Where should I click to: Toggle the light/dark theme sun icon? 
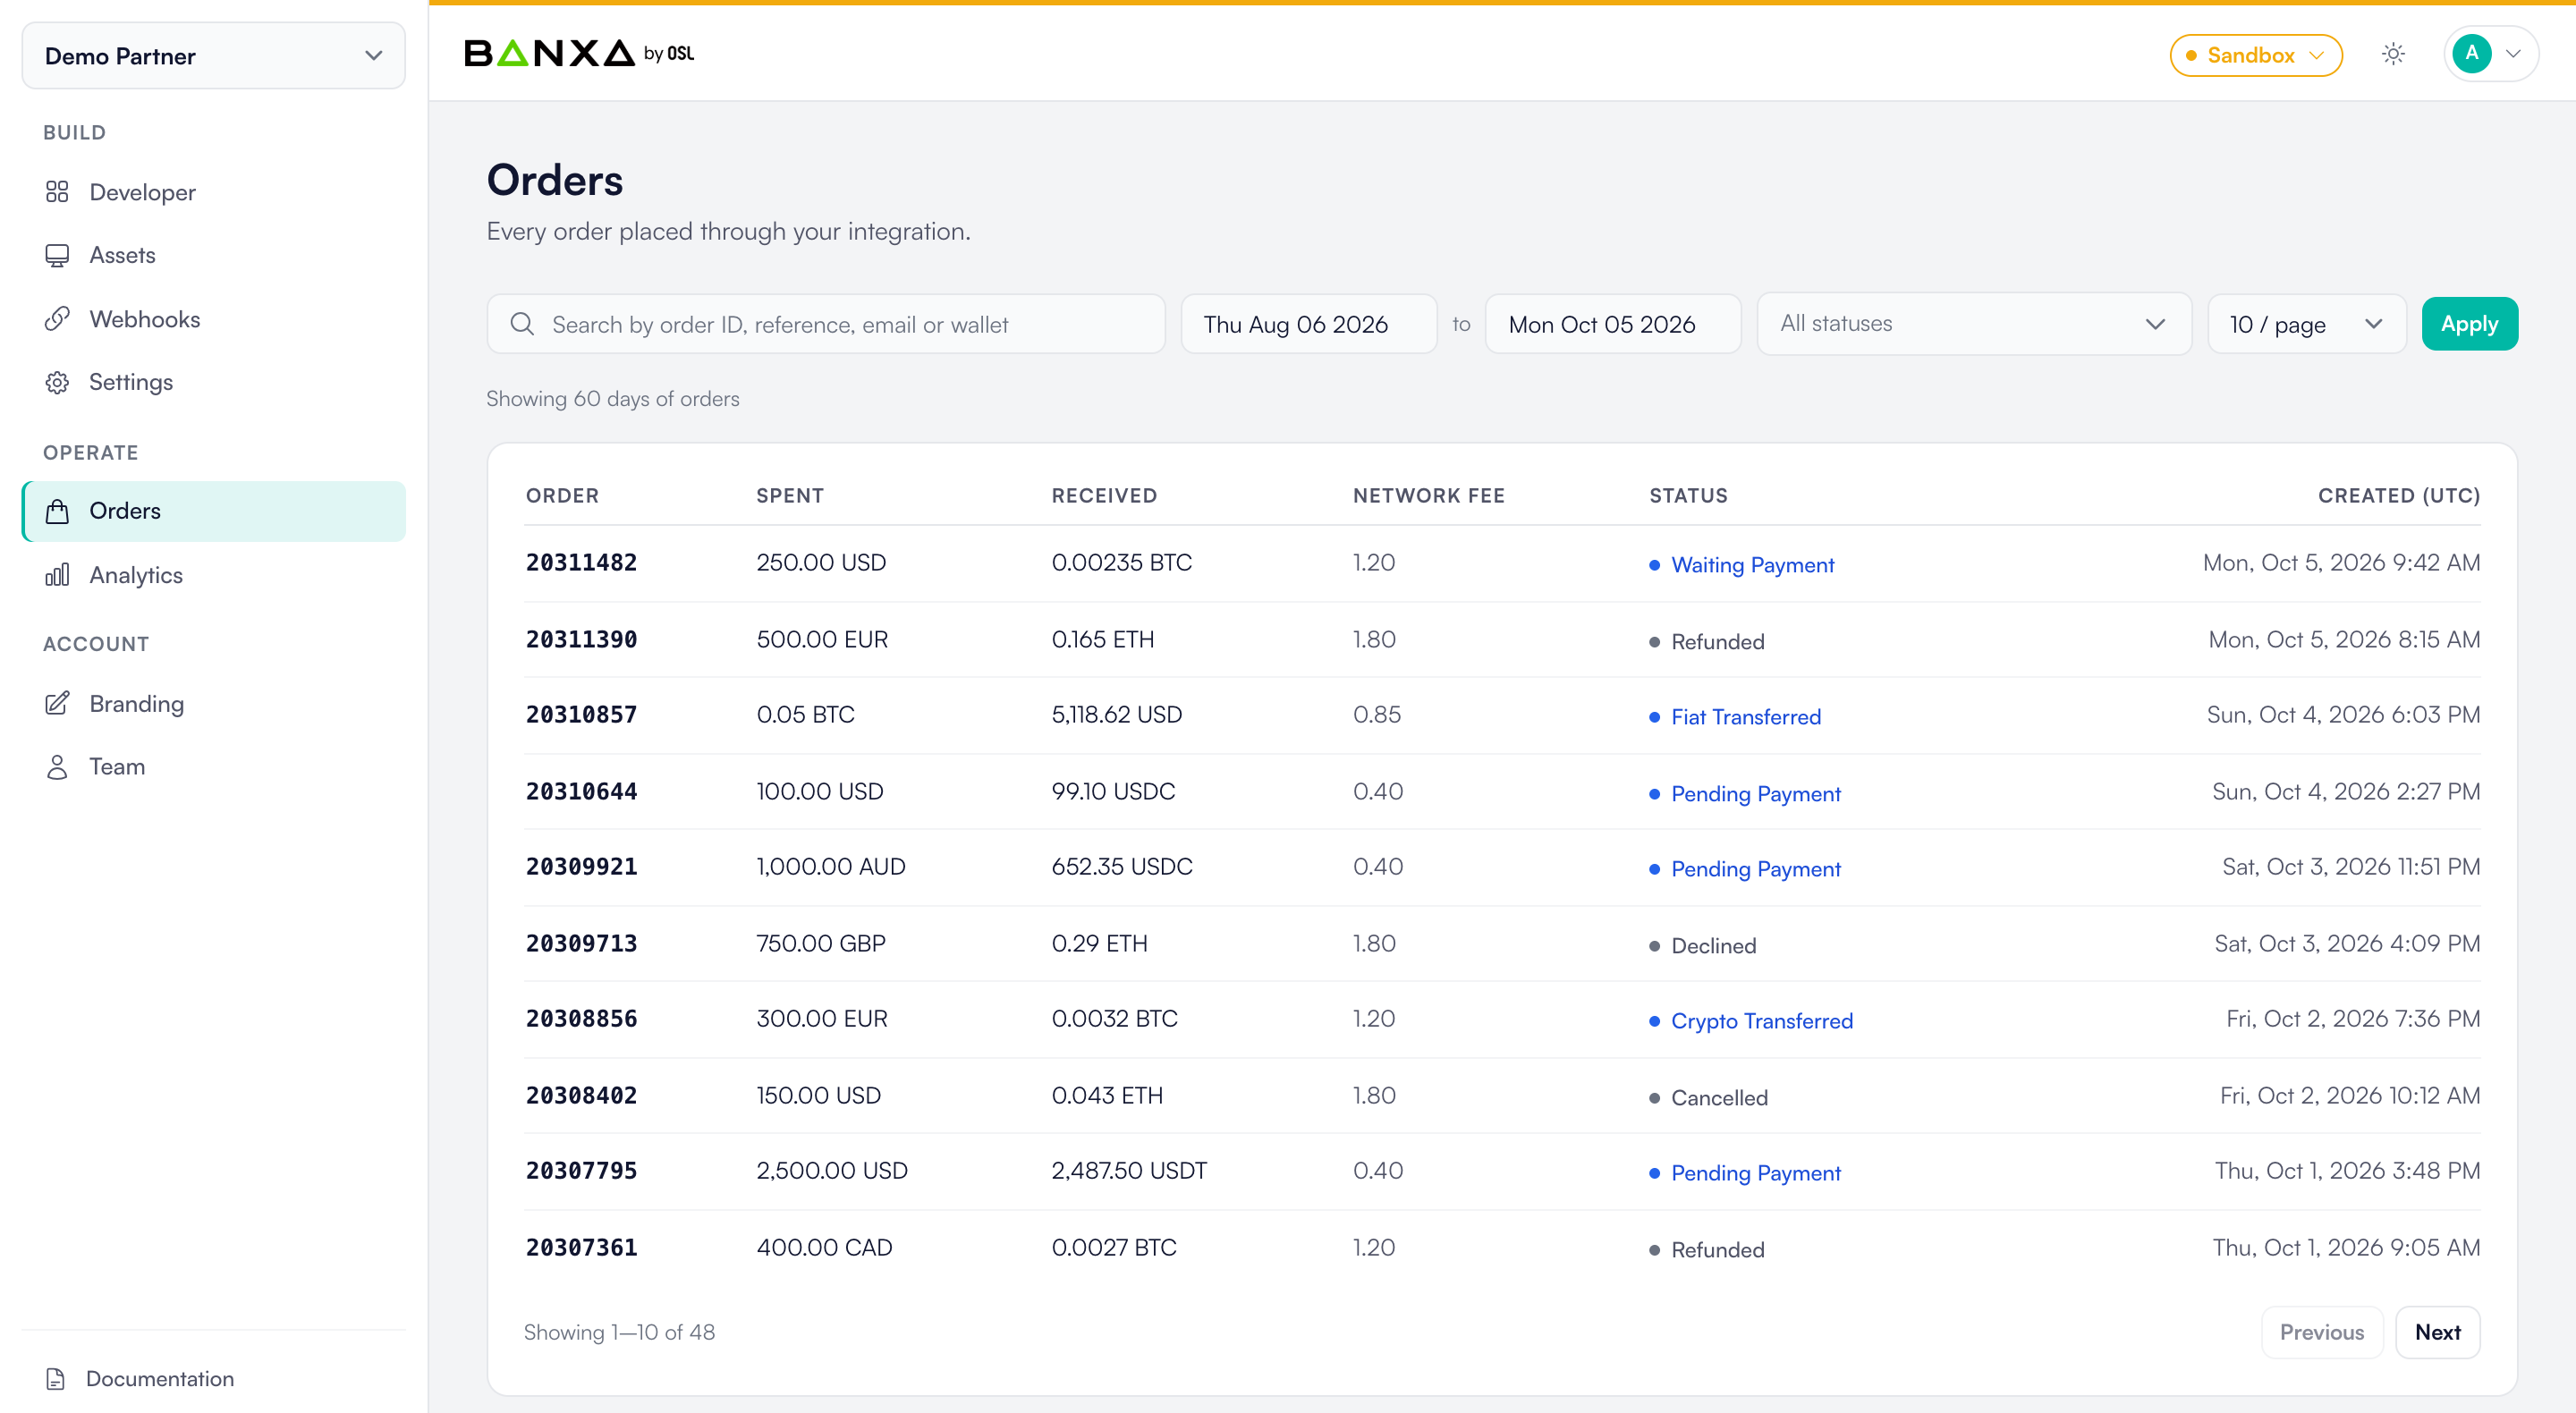pos(2393,54)
